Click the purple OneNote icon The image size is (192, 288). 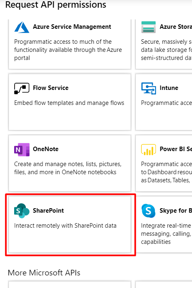(x=21, y=149)
